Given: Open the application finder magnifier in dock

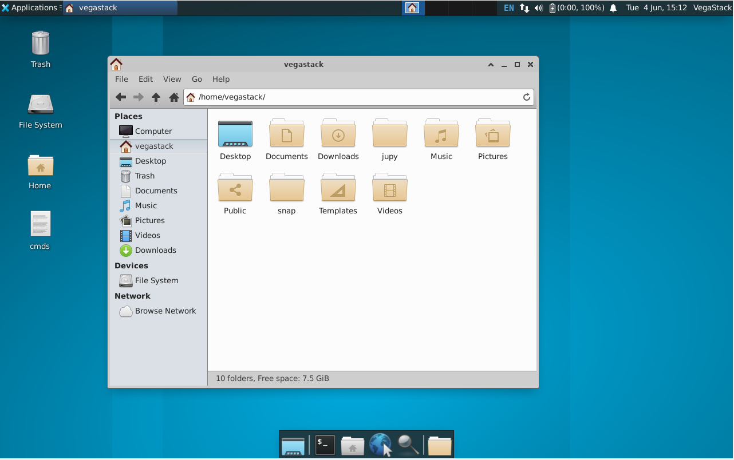Looking at the screenshot, I should point(408,444).
